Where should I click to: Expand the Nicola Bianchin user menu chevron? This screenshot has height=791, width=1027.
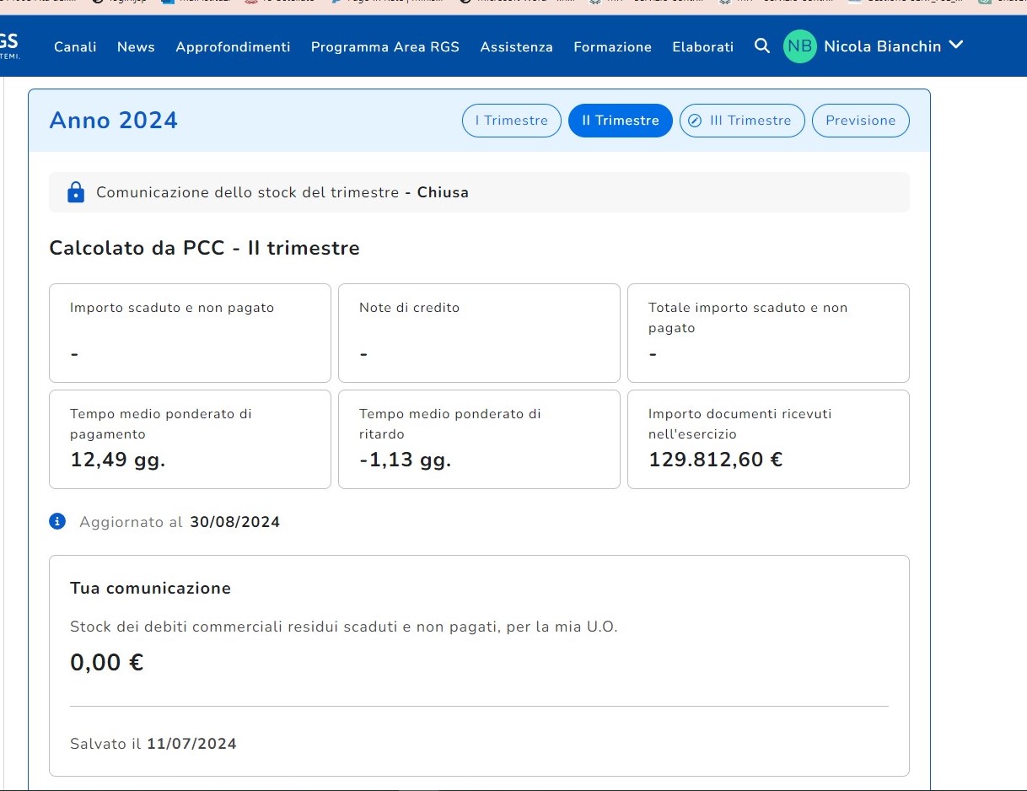pyautogui.click(x=955, y=46)
